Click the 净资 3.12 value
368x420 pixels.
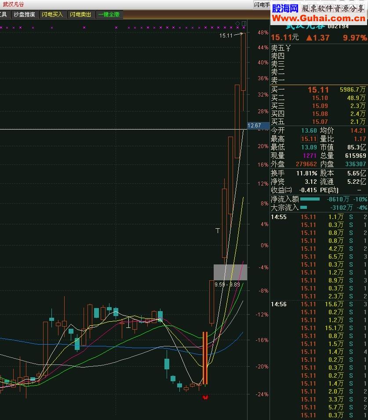[x=311, y=182]
